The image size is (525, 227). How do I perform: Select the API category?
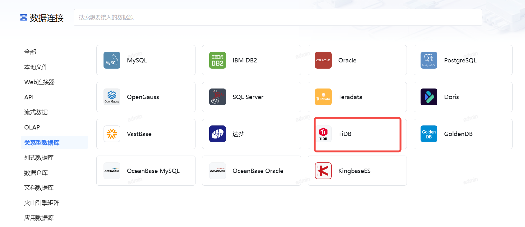click(x=29, y=97)
